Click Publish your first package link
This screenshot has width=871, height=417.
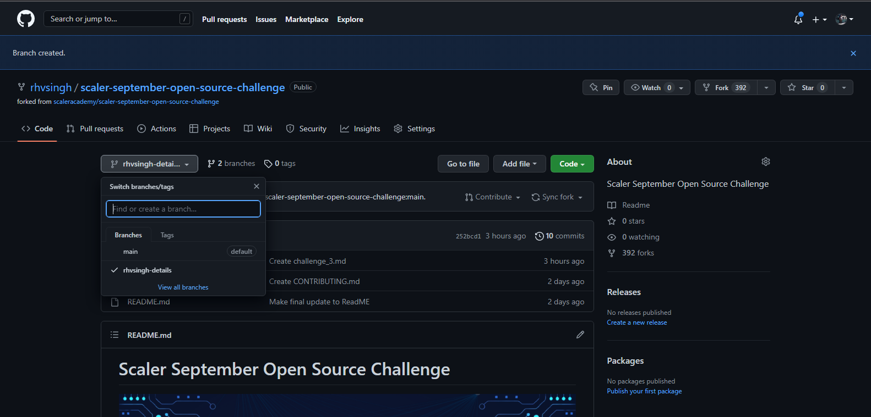click(644, 391)
